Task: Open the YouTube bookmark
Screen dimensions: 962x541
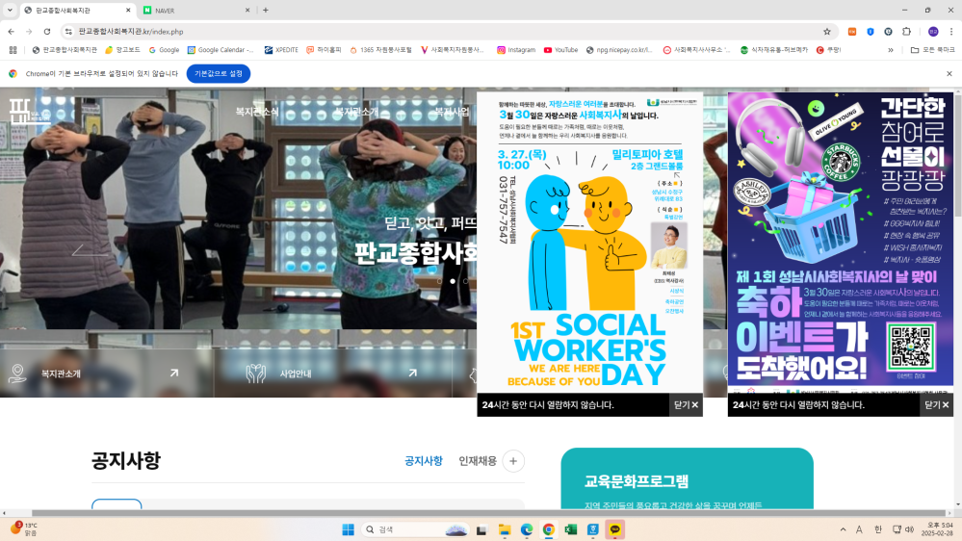Action: click(560, 50)
